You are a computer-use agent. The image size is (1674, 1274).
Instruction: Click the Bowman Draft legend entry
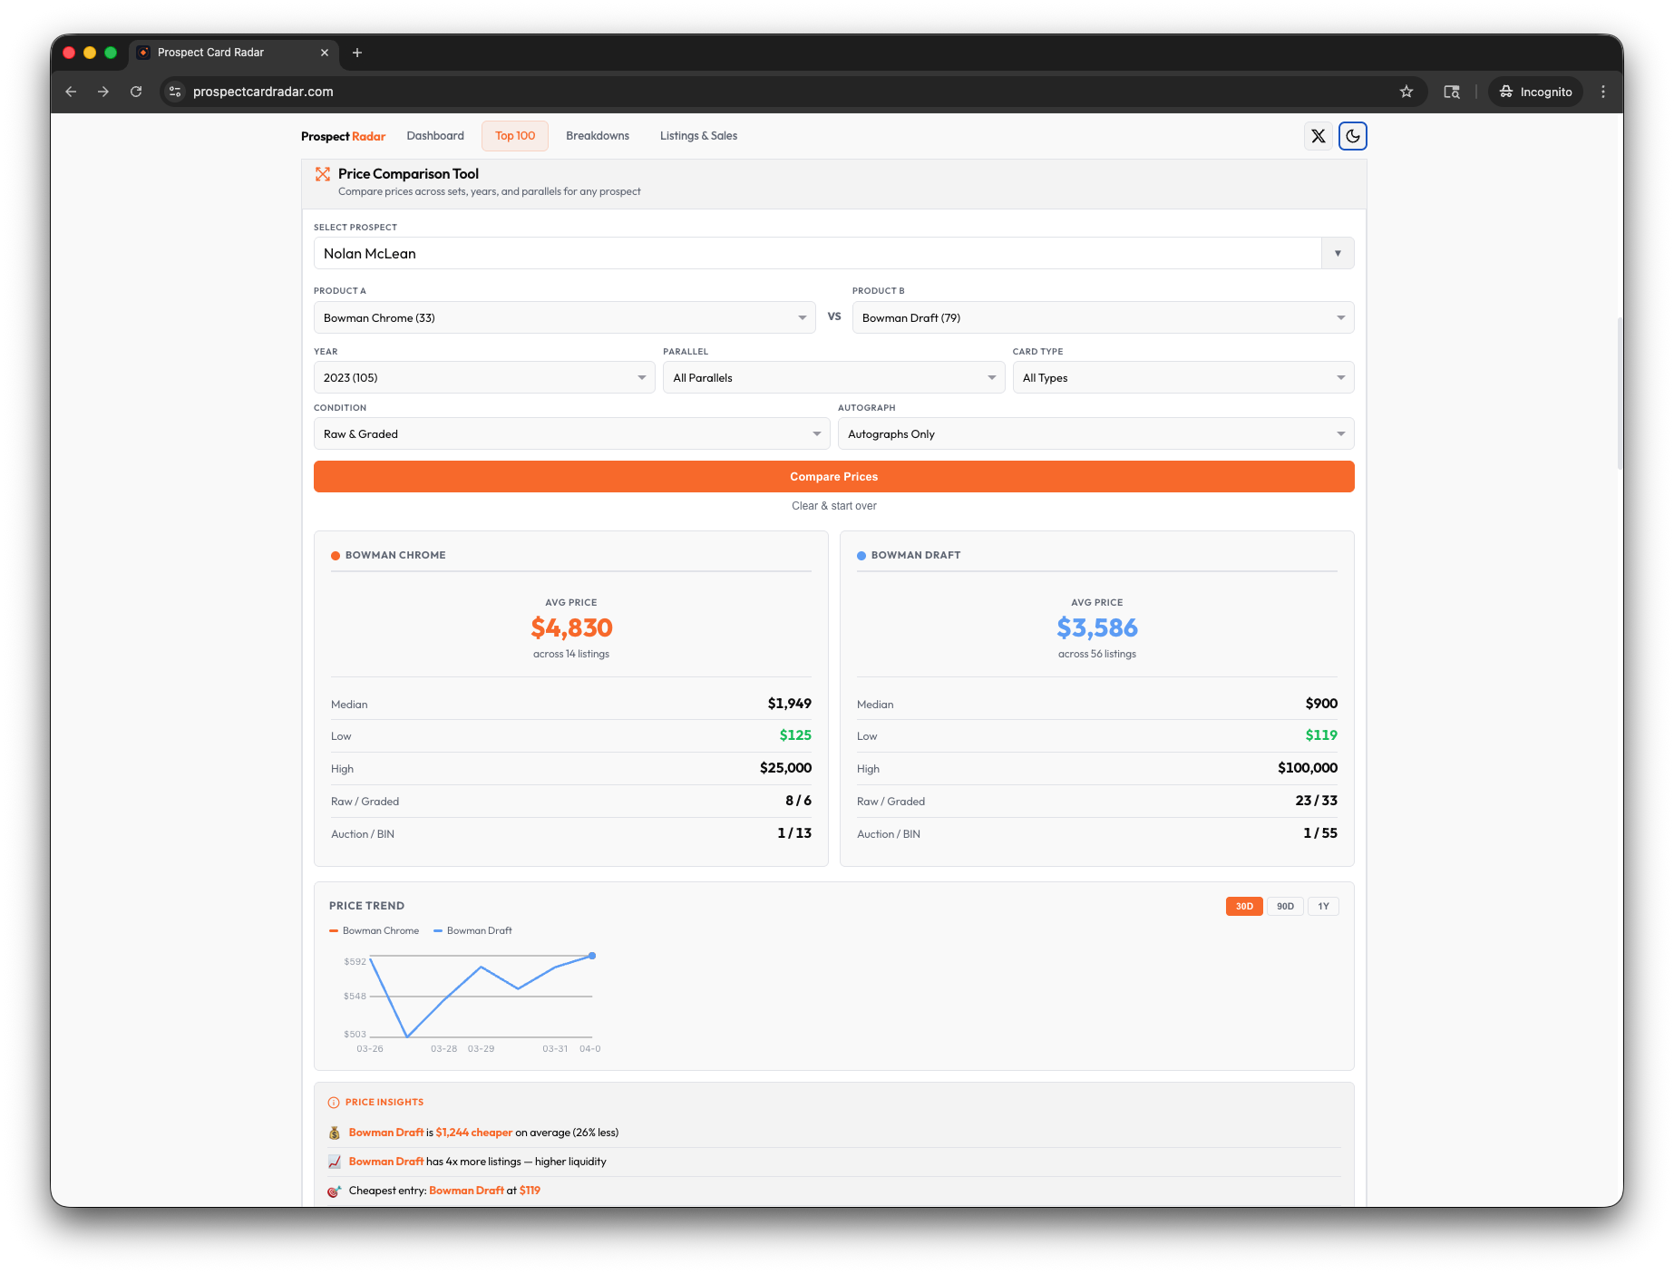point(472,930)
